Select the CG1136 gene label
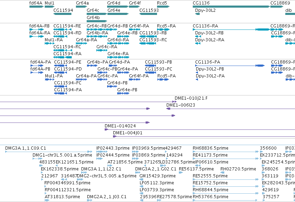Viewport: 295px width, 202px height. point(201,3)
